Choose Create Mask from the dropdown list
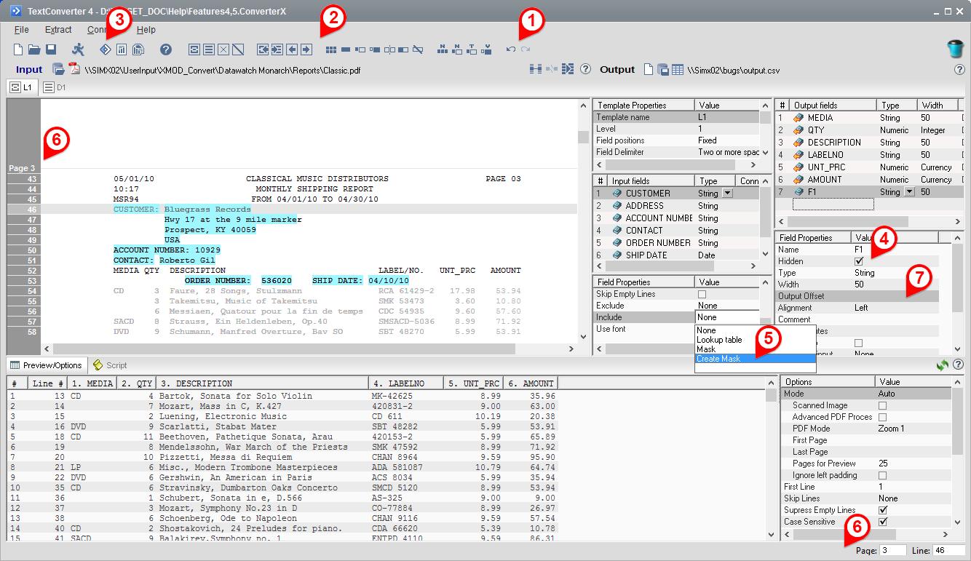Screen dimensions: 971x561 coord(755,359)
